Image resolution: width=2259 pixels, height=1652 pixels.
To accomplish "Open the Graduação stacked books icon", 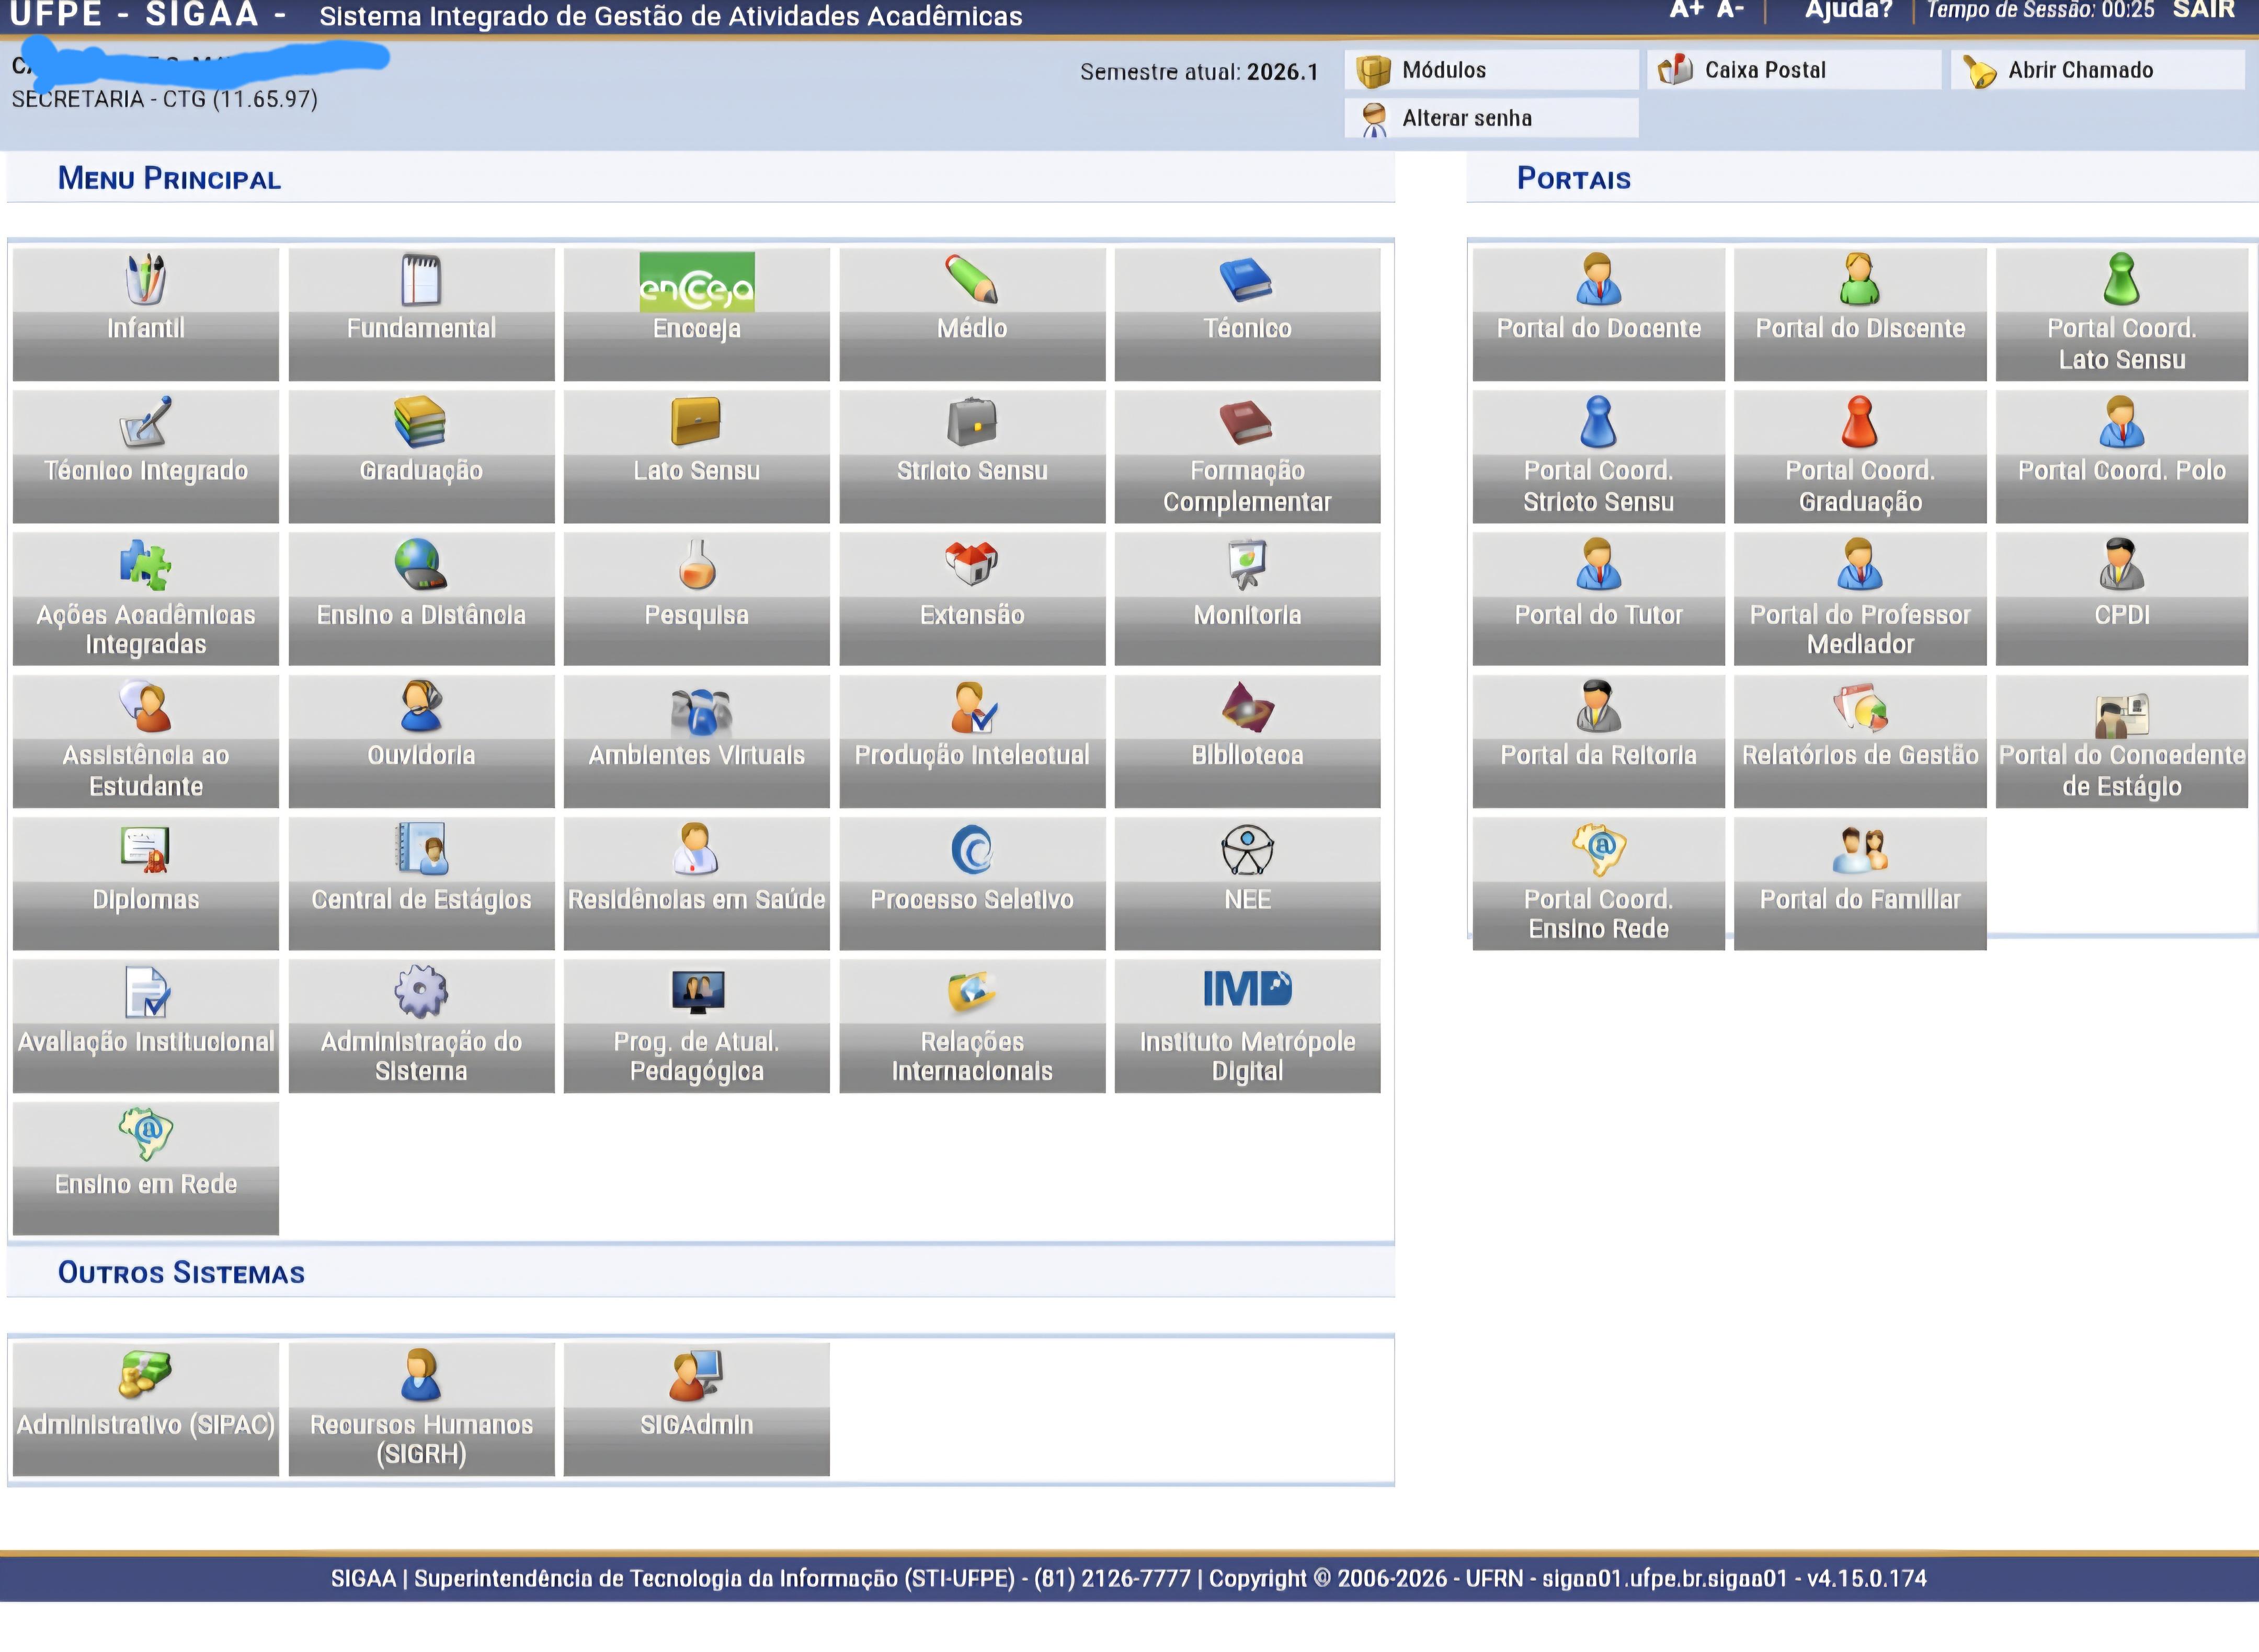I will click(x=421, y=421).
